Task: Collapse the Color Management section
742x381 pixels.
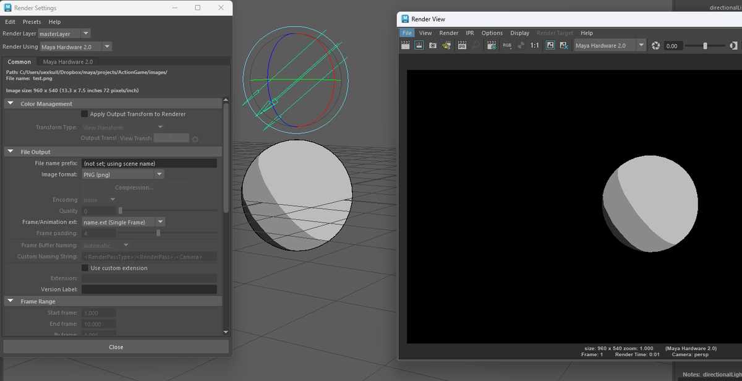Action: pos(11,104)
